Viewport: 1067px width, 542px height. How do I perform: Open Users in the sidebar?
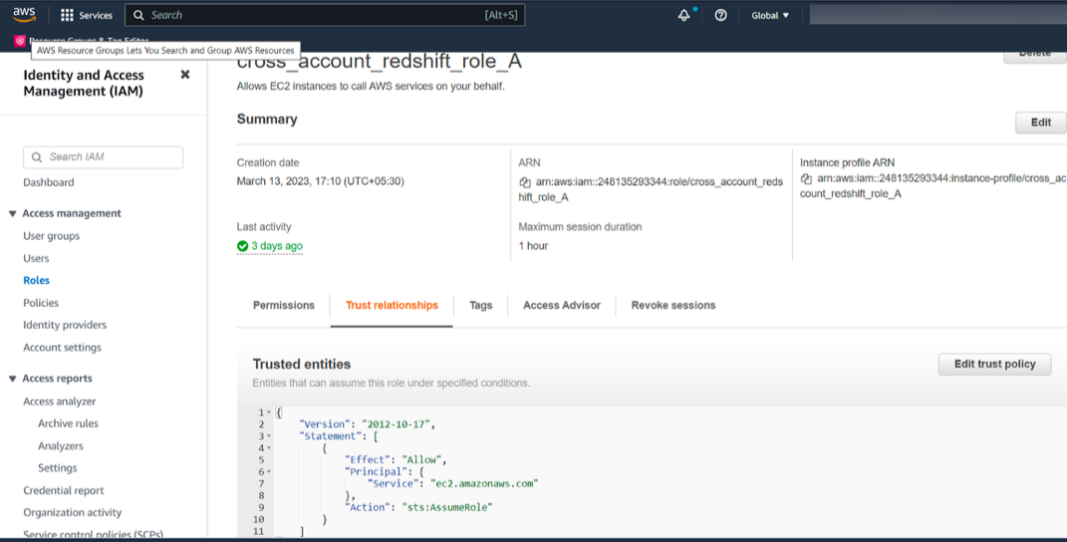[x=36, y=259]
